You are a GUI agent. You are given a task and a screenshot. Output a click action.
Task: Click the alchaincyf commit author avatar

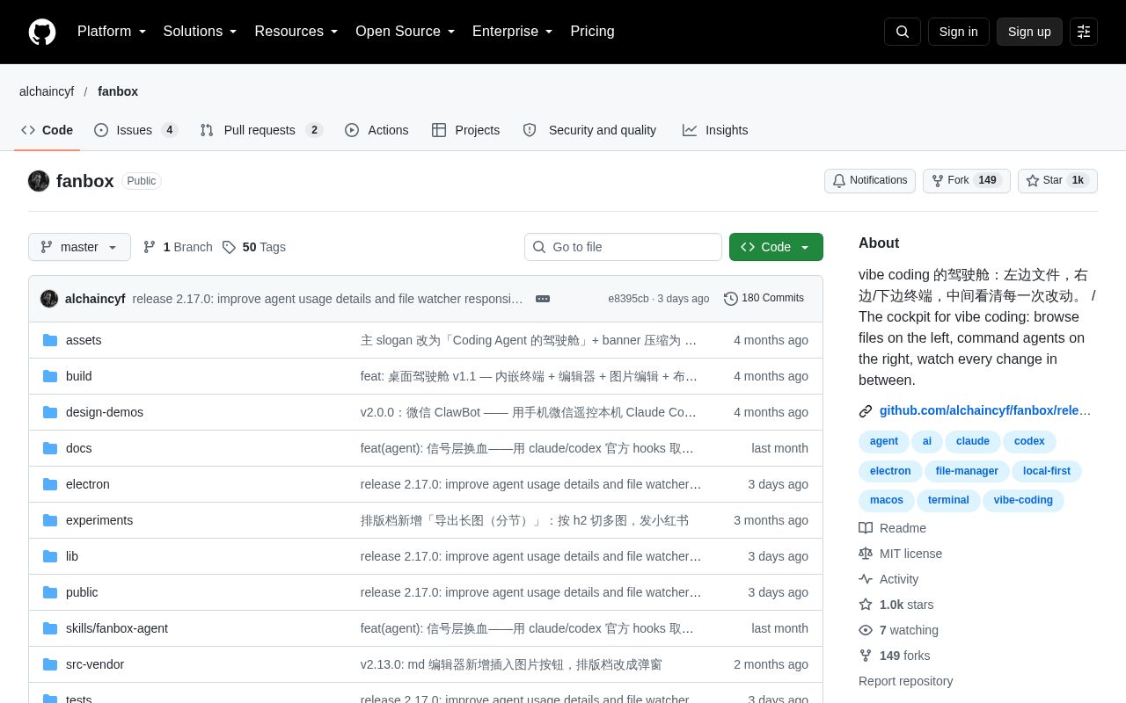click(49, 299)
